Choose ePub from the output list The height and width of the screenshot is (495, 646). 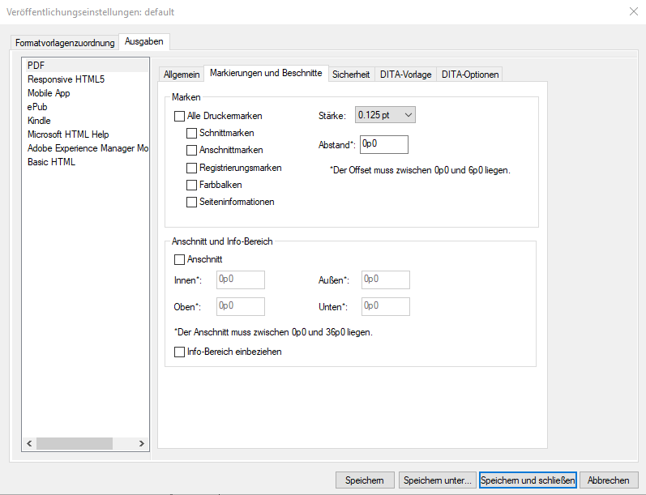[x=38, y=107]
